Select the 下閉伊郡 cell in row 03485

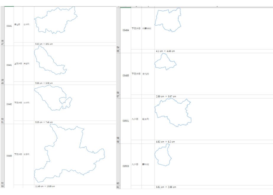coord(136,74)
